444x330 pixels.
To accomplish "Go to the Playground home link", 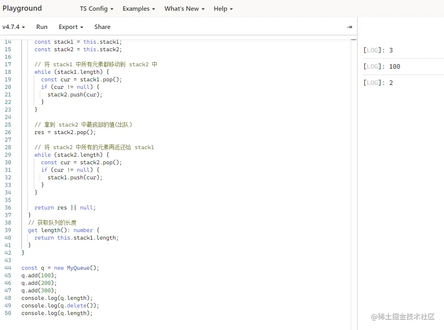I will coord(22,8).
